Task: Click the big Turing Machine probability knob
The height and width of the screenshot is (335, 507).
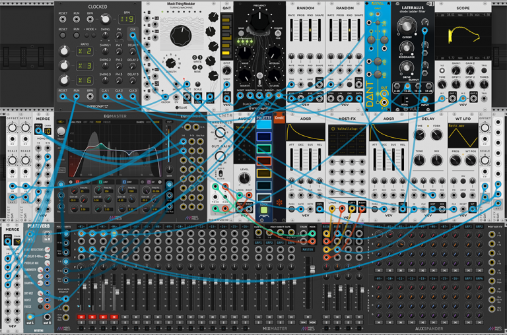Action: (181, 36)
